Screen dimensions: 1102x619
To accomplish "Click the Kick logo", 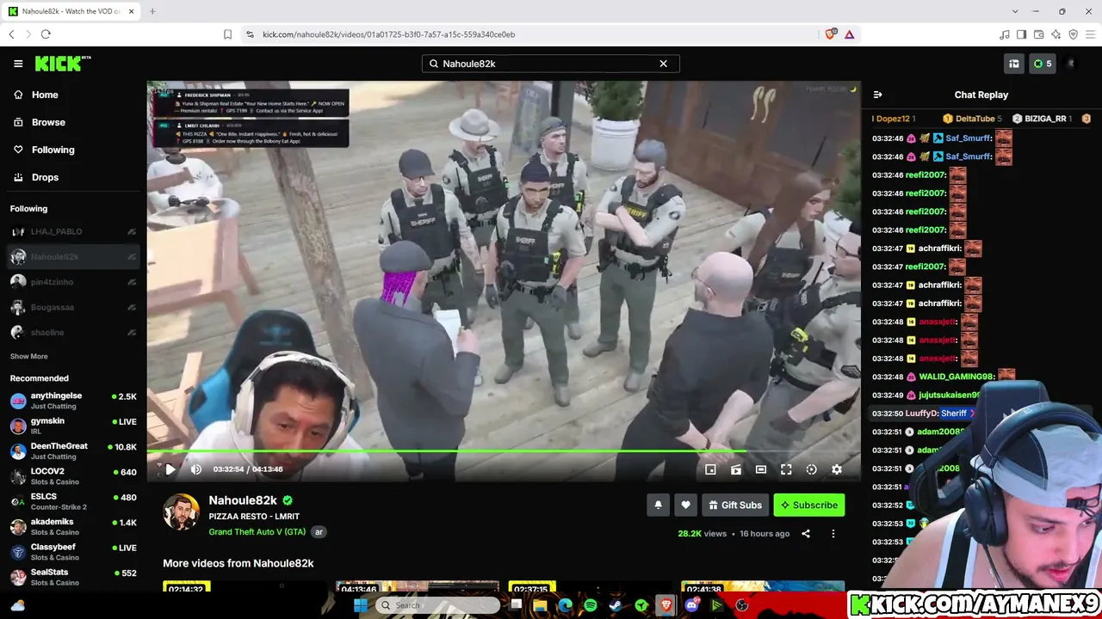I will (x=62, y=64).
